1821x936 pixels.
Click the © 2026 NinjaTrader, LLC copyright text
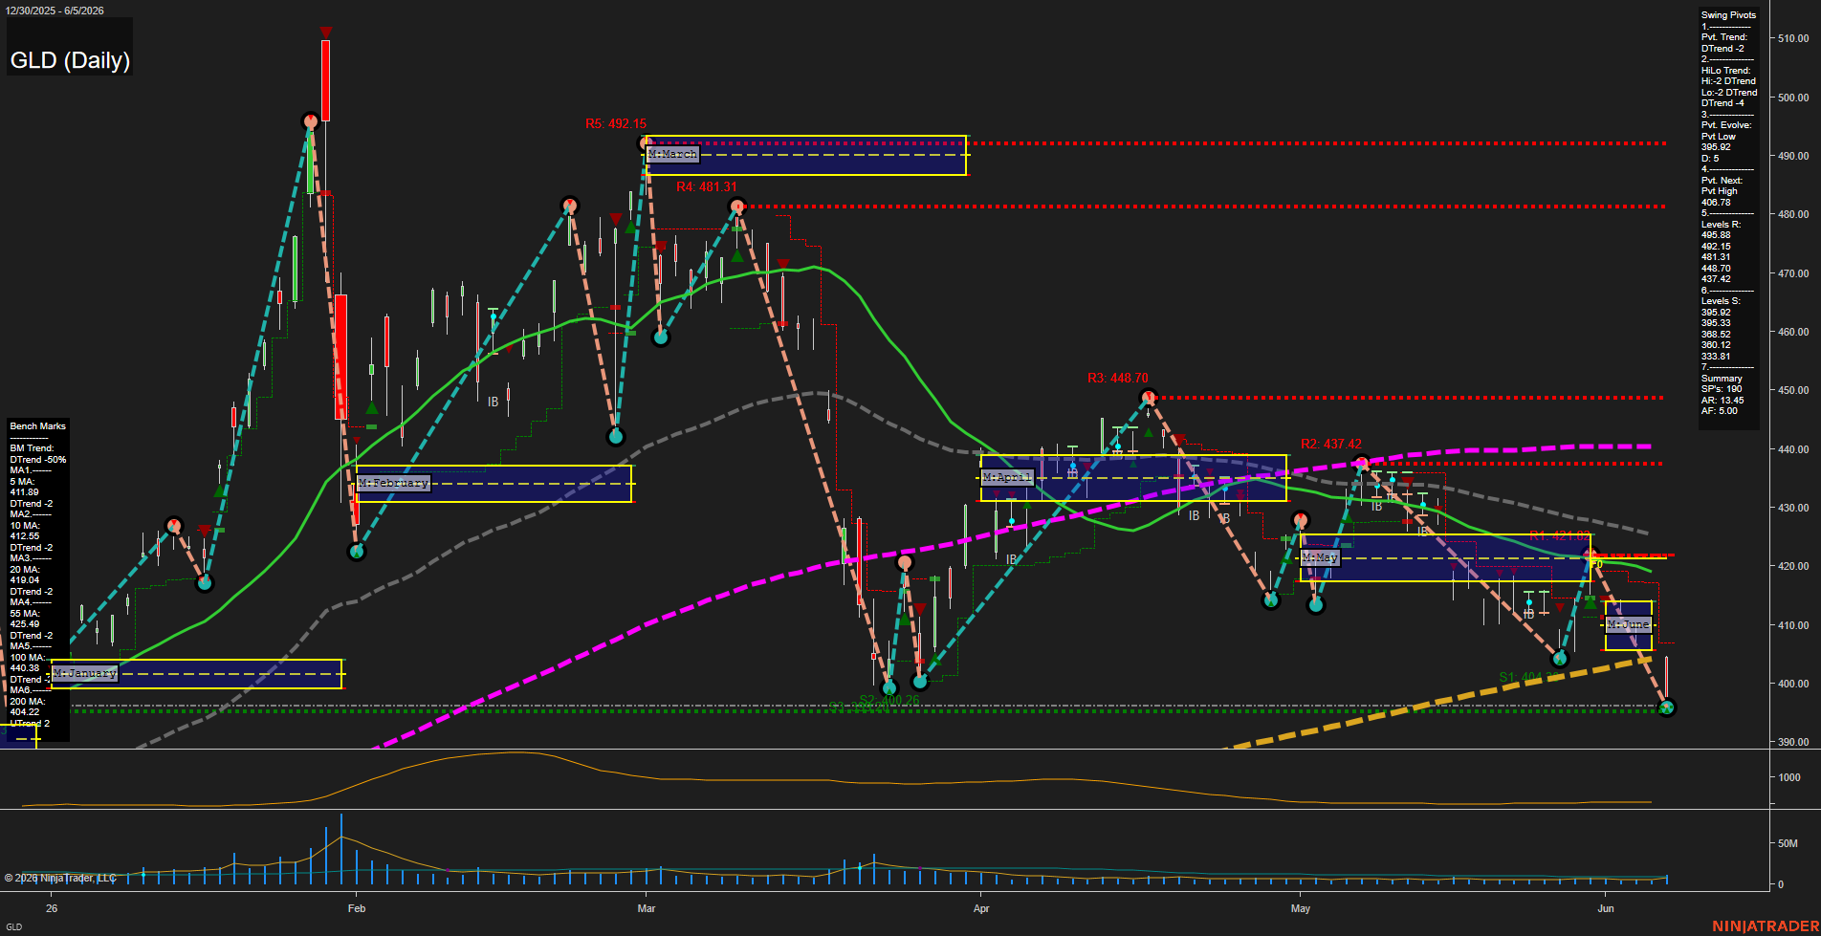click(60, 878)
